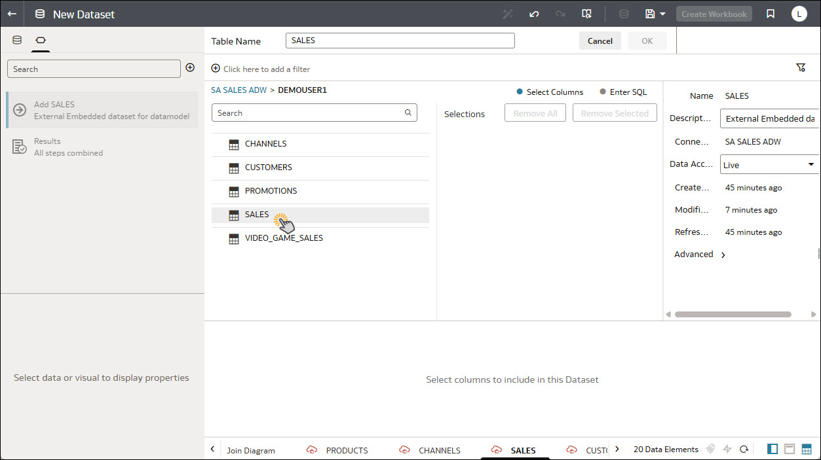821x460 pixels.
Task: Select the Results all steps combined item
Action: point(102,147)
